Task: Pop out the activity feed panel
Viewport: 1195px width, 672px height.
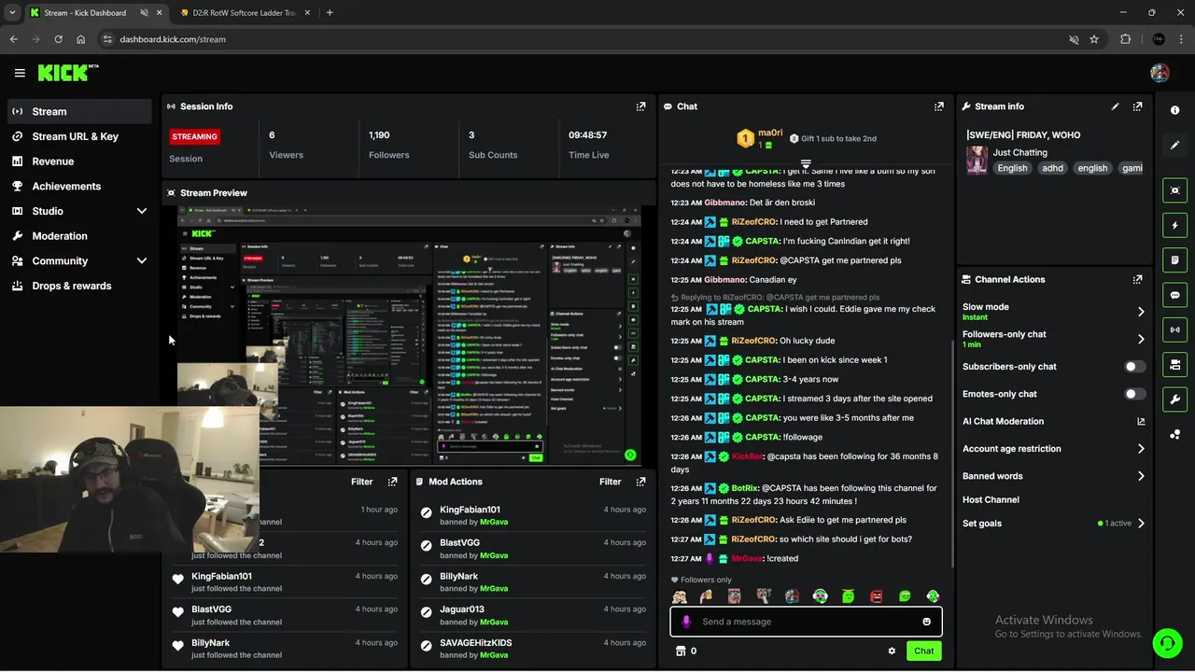Action: pos(392,482)
